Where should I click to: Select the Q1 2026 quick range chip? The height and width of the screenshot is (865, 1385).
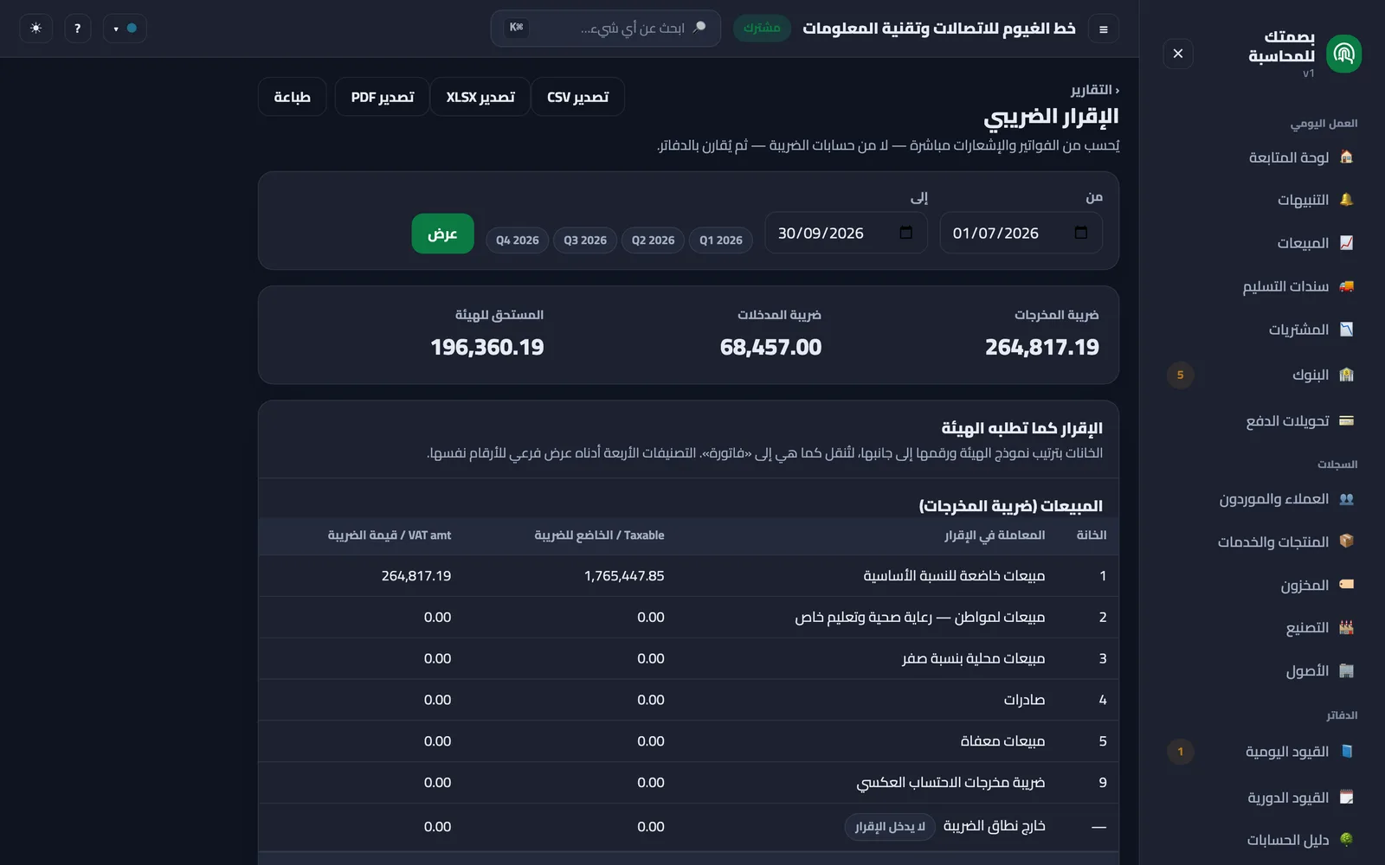click(721, 240)
